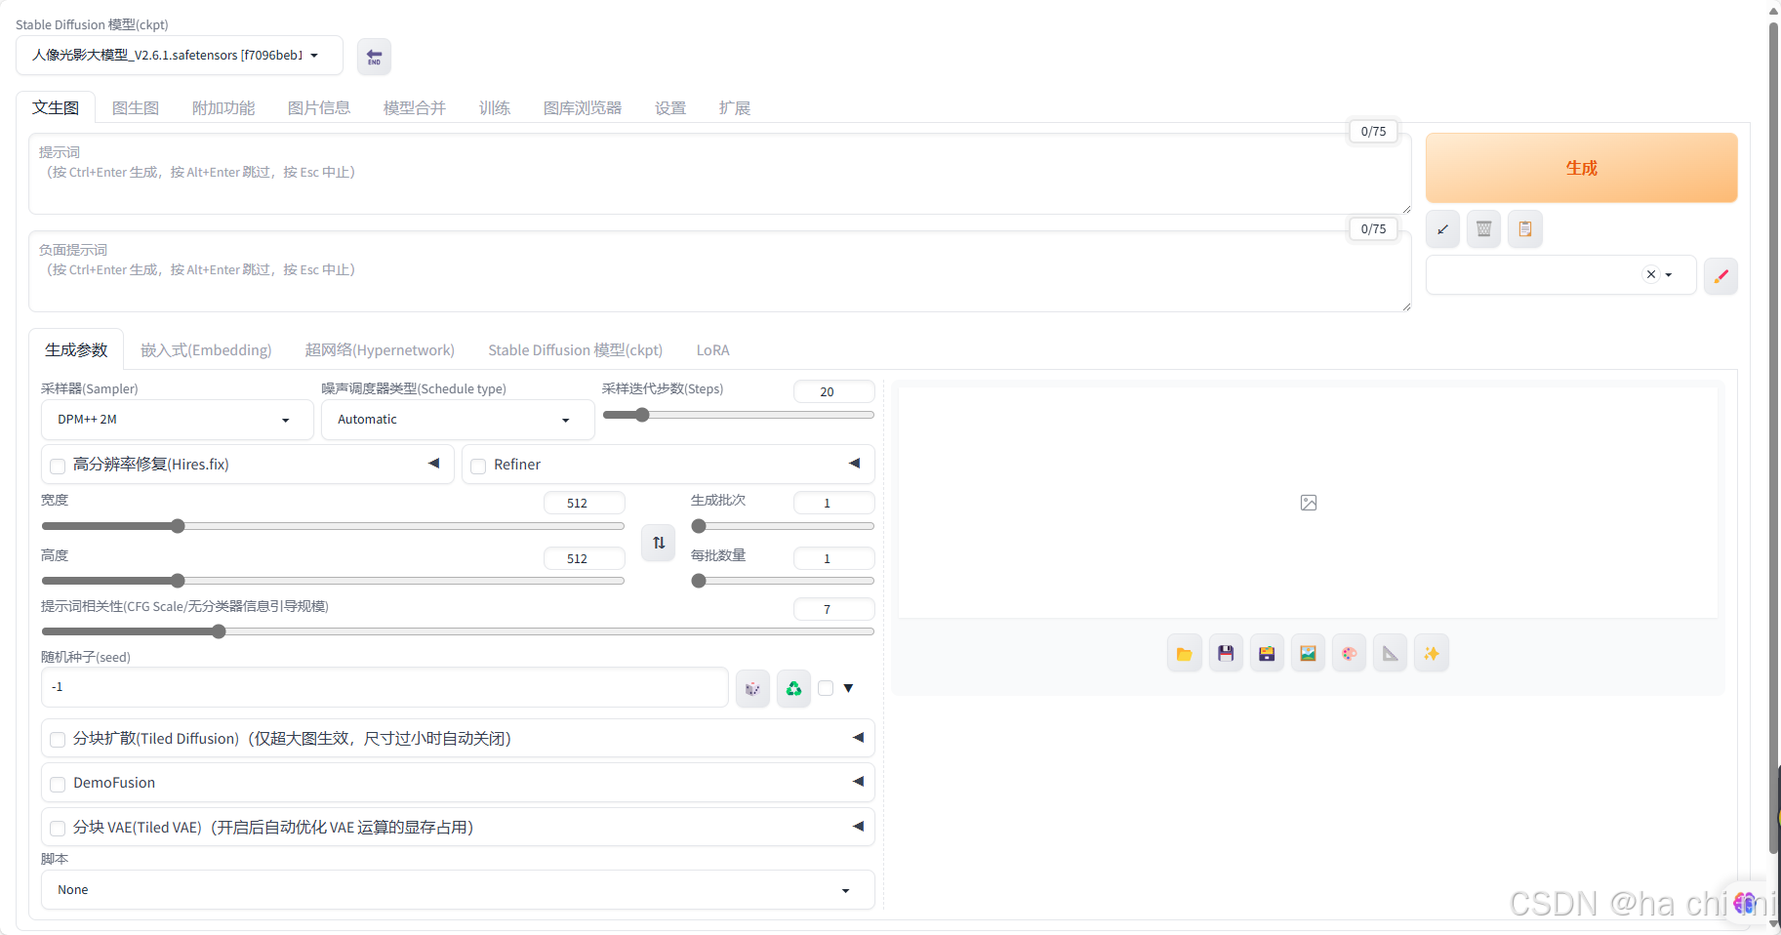Click the save zip archive icon
Screen dimensions: 1781x935
1267,654
